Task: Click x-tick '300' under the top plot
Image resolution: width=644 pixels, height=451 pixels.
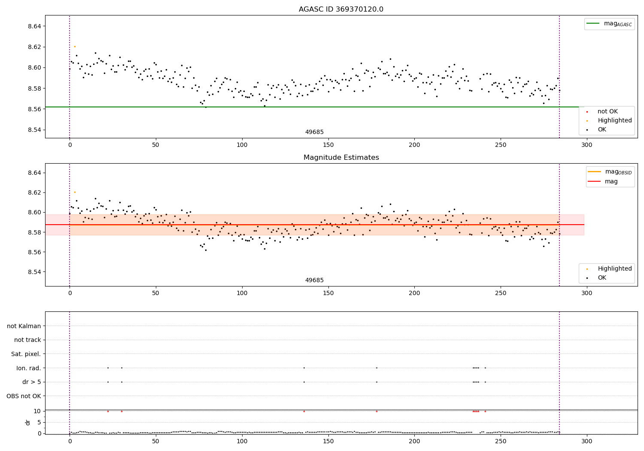Action: 586,145
